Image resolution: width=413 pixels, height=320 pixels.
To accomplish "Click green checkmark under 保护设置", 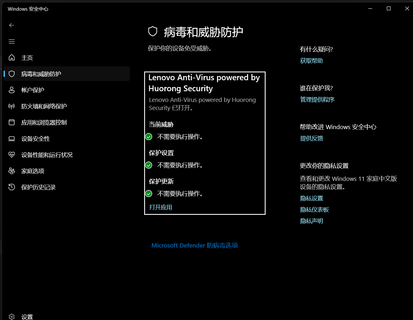I will click(149, 165).
